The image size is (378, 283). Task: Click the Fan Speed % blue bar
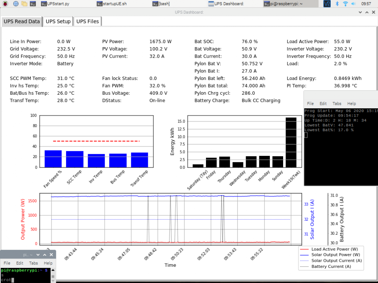53,158
